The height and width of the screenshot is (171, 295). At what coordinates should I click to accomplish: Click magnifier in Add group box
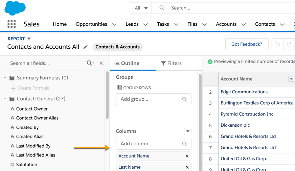[184, 99]
